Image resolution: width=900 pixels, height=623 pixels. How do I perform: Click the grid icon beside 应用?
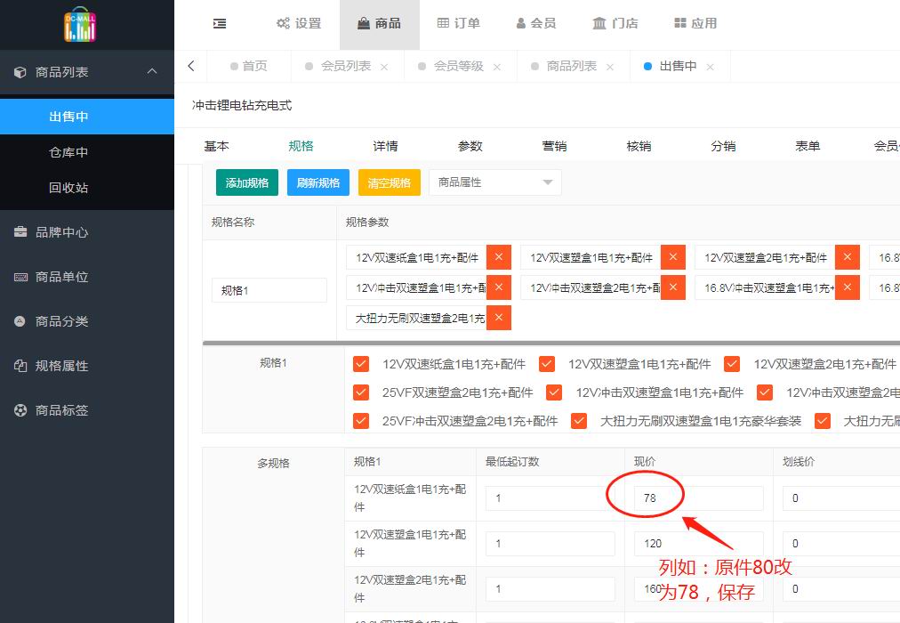(680, 23)
